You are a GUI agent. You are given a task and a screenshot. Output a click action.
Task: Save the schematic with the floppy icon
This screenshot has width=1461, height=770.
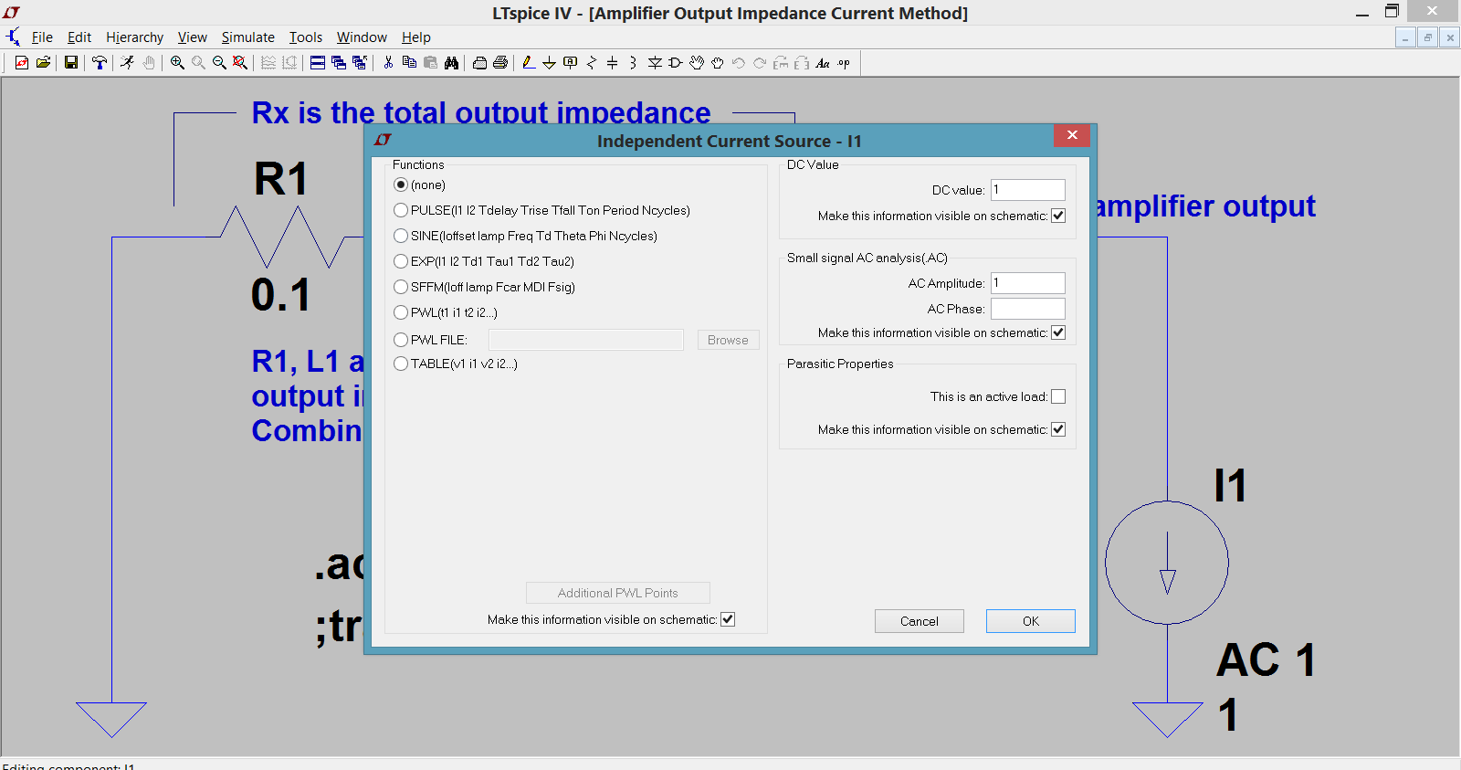point(70,63)
